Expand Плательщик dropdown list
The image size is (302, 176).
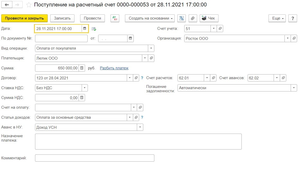coord(145,58)
